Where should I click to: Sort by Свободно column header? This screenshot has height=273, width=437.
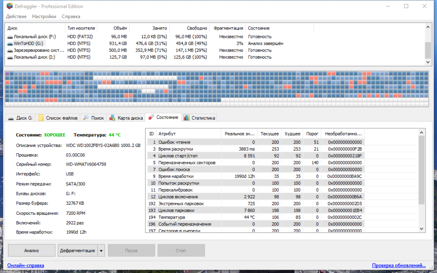tap(190, 28)
